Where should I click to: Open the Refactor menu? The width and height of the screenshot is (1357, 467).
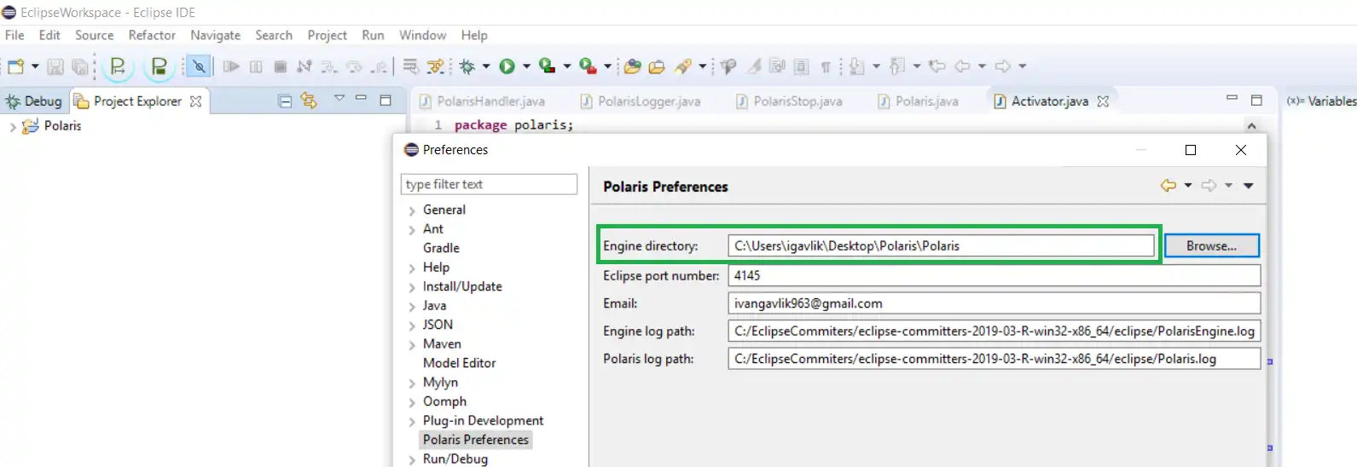point(152,35)
